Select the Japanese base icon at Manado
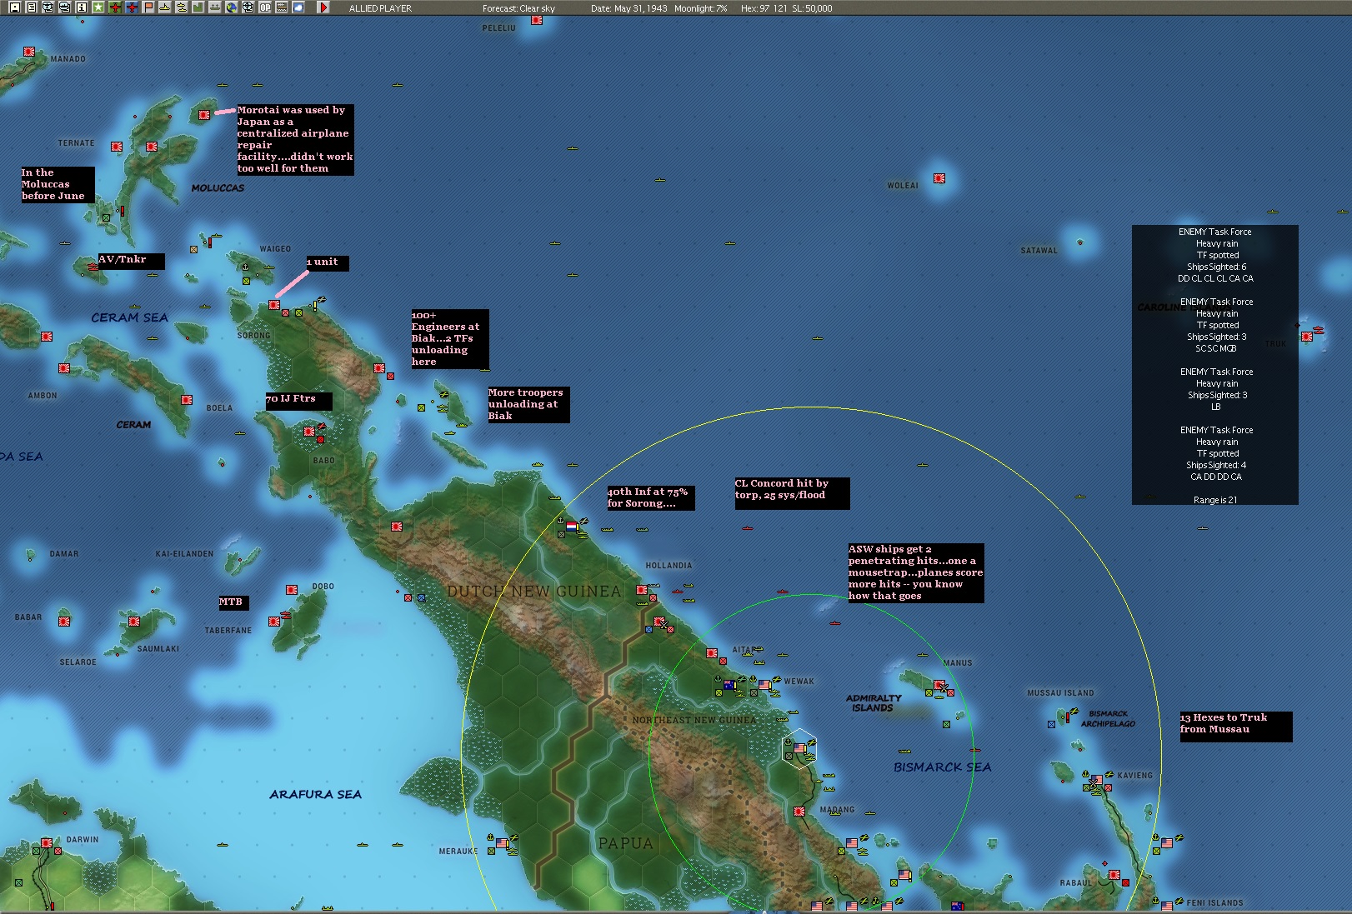The width and height of the screenshot is (1352, 914). [29, 52]
